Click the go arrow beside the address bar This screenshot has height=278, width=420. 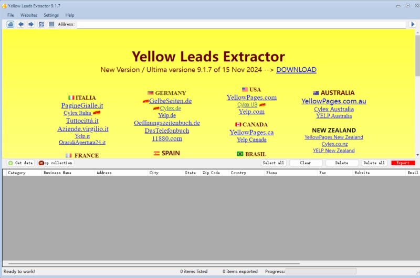pos(413,24)
